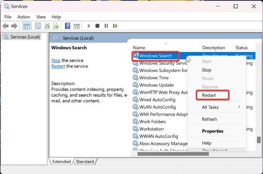Click gear icon beside Windows Subsystem for
The height and width of the screenshot is (174, 263).
(135, 70)
